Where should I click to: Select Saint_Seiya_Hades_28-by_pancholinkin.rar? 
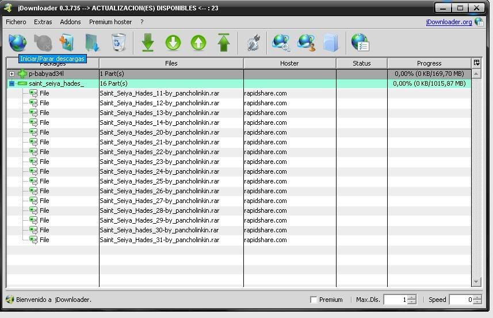click(x=159, y=210)
